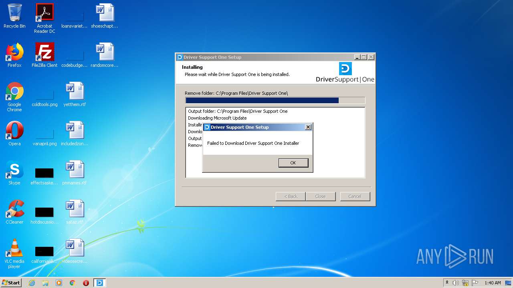Launch Firefox from desktop

point(14,55)
